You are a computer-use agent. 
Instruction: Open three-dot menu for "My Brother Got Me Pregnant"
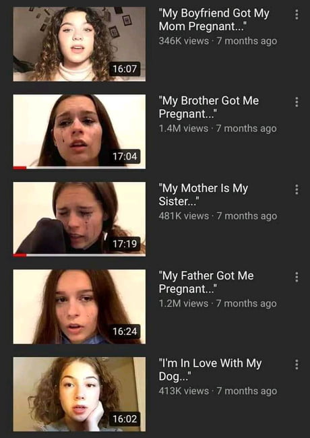297,102
